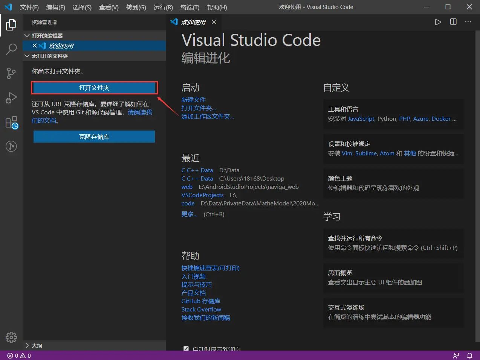This screenshot has width=480, height=360.
Task: Click the 查找并运行所有命令 card
Action: pos(393,243)
